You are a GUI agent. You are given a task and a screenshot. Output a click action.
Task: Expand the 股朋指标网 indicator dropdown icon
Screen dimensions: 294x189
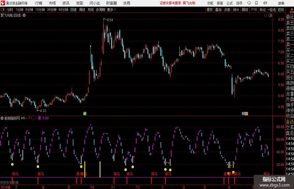click(2, 118)
